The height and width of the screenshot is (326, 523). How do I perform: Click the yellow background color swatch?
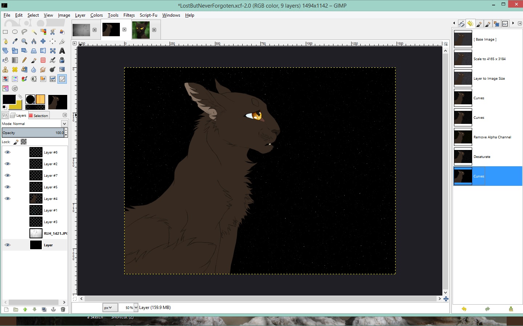[18, 105]
